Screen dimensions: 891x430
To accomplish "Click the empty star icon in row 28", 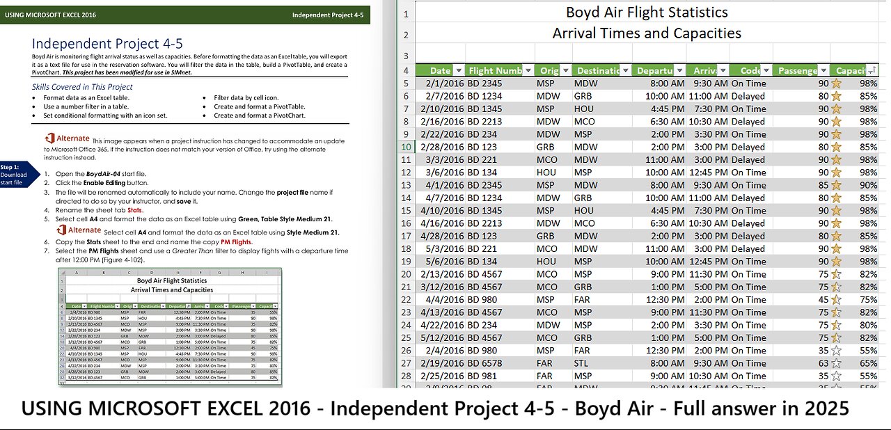I will (x=836, y=376).
